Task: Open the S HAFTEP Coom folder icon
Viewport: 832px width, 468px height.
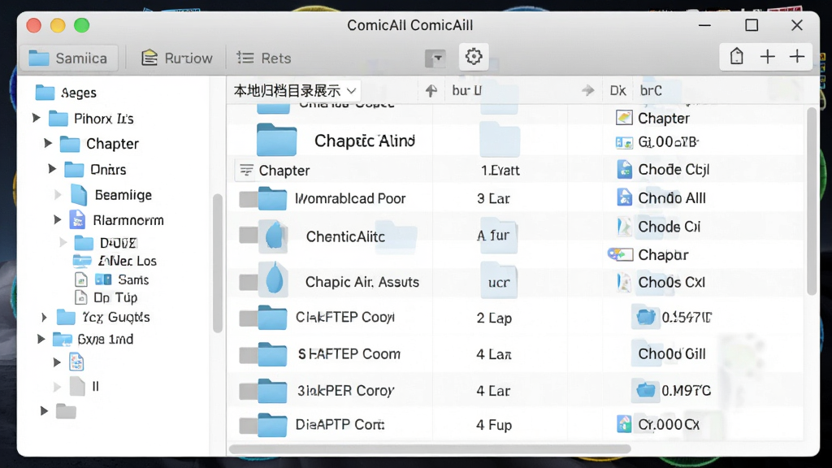Action: (273, 354)
